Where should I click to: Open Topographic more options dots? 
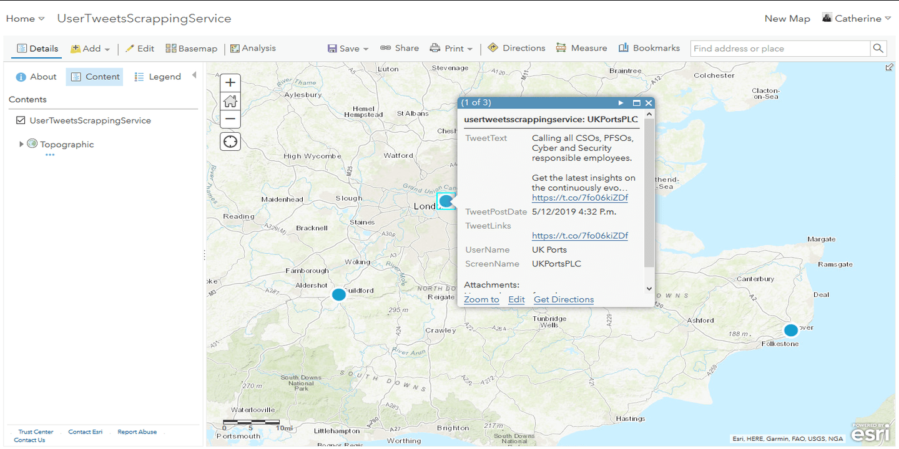(50, 155)
